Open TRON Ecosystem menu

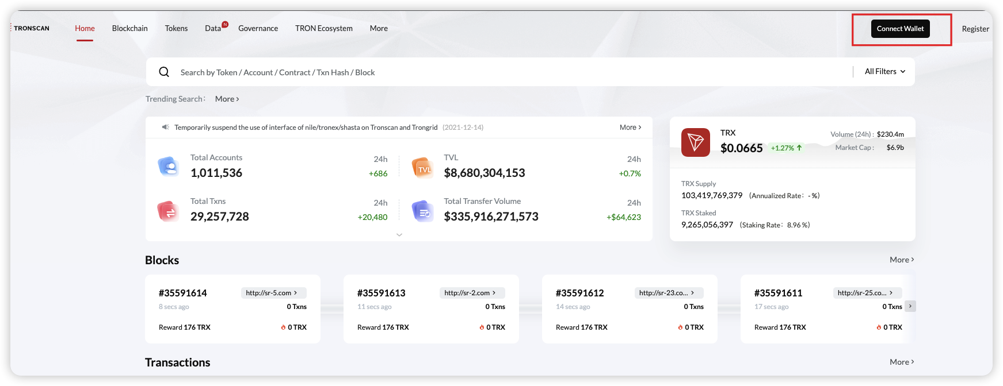[x=324, y=28]
